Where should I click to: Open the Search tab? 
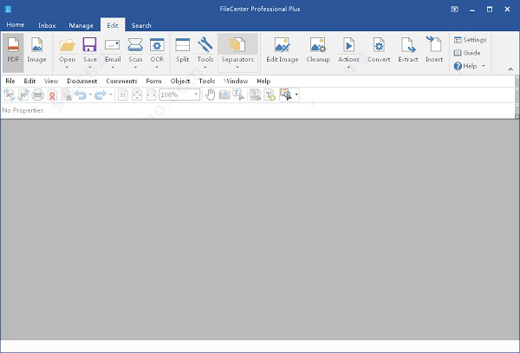[141, 26]
